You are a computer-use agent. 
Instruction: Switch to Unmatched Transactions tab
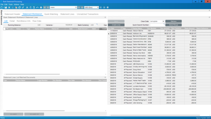point(88,14)
